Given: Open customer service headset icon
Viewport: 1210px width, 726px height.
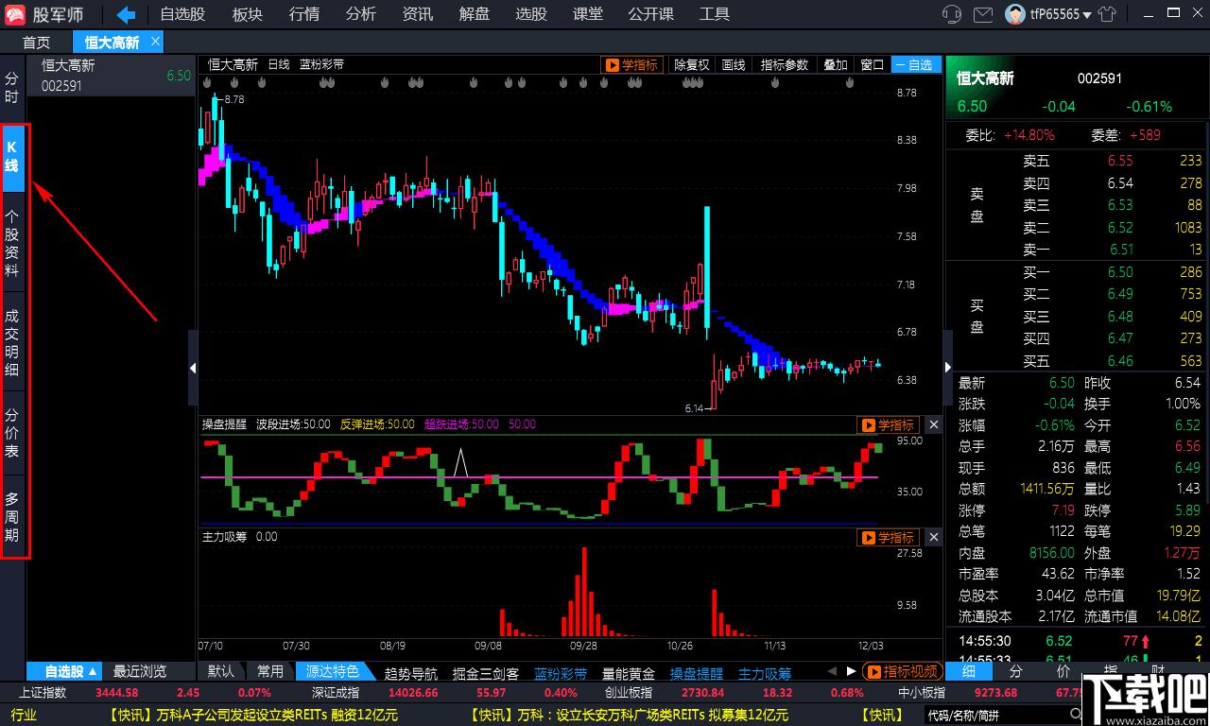Looking at the screenshot, I should 952,14.
